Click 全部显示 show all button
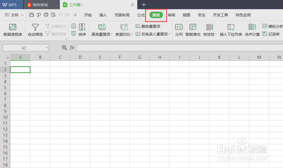283x168 pixels. click(x=56, y=26)
